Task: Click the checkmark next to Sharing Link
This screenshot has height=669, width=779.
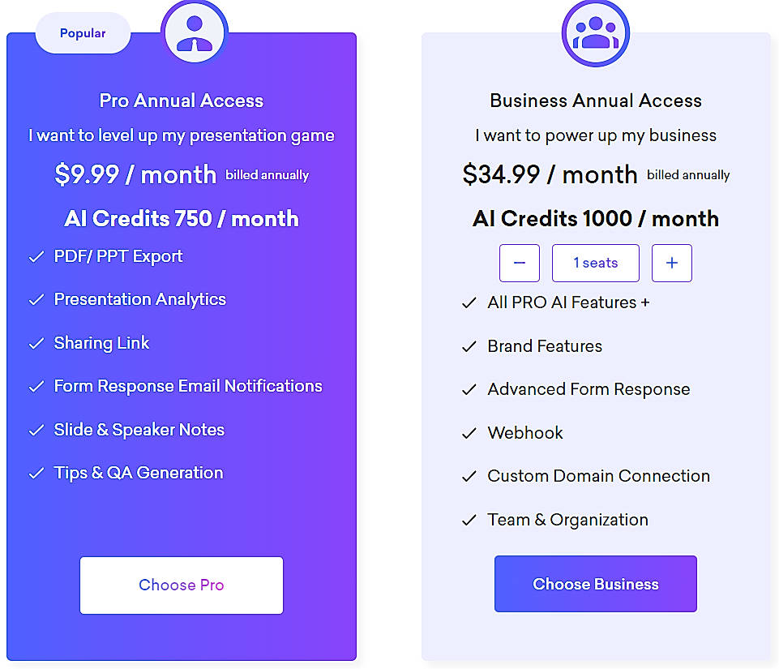Action: [x=36, y=342]
